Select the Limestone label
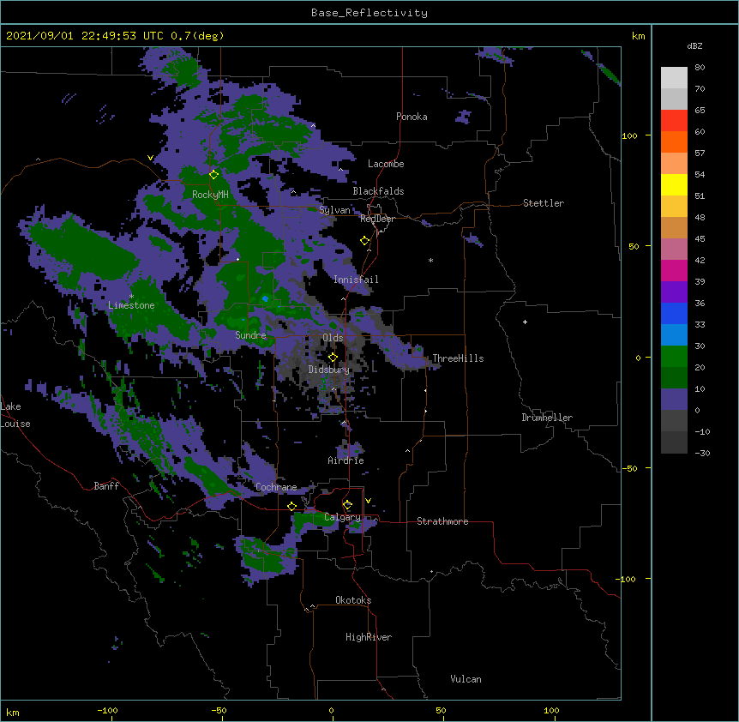Viewport: 739px width, 722px height. tap(131, 305)
